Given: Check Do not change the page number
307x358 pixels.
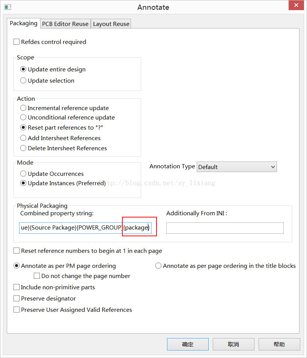Looking at the screenshot, I should (x=37, y=276).
